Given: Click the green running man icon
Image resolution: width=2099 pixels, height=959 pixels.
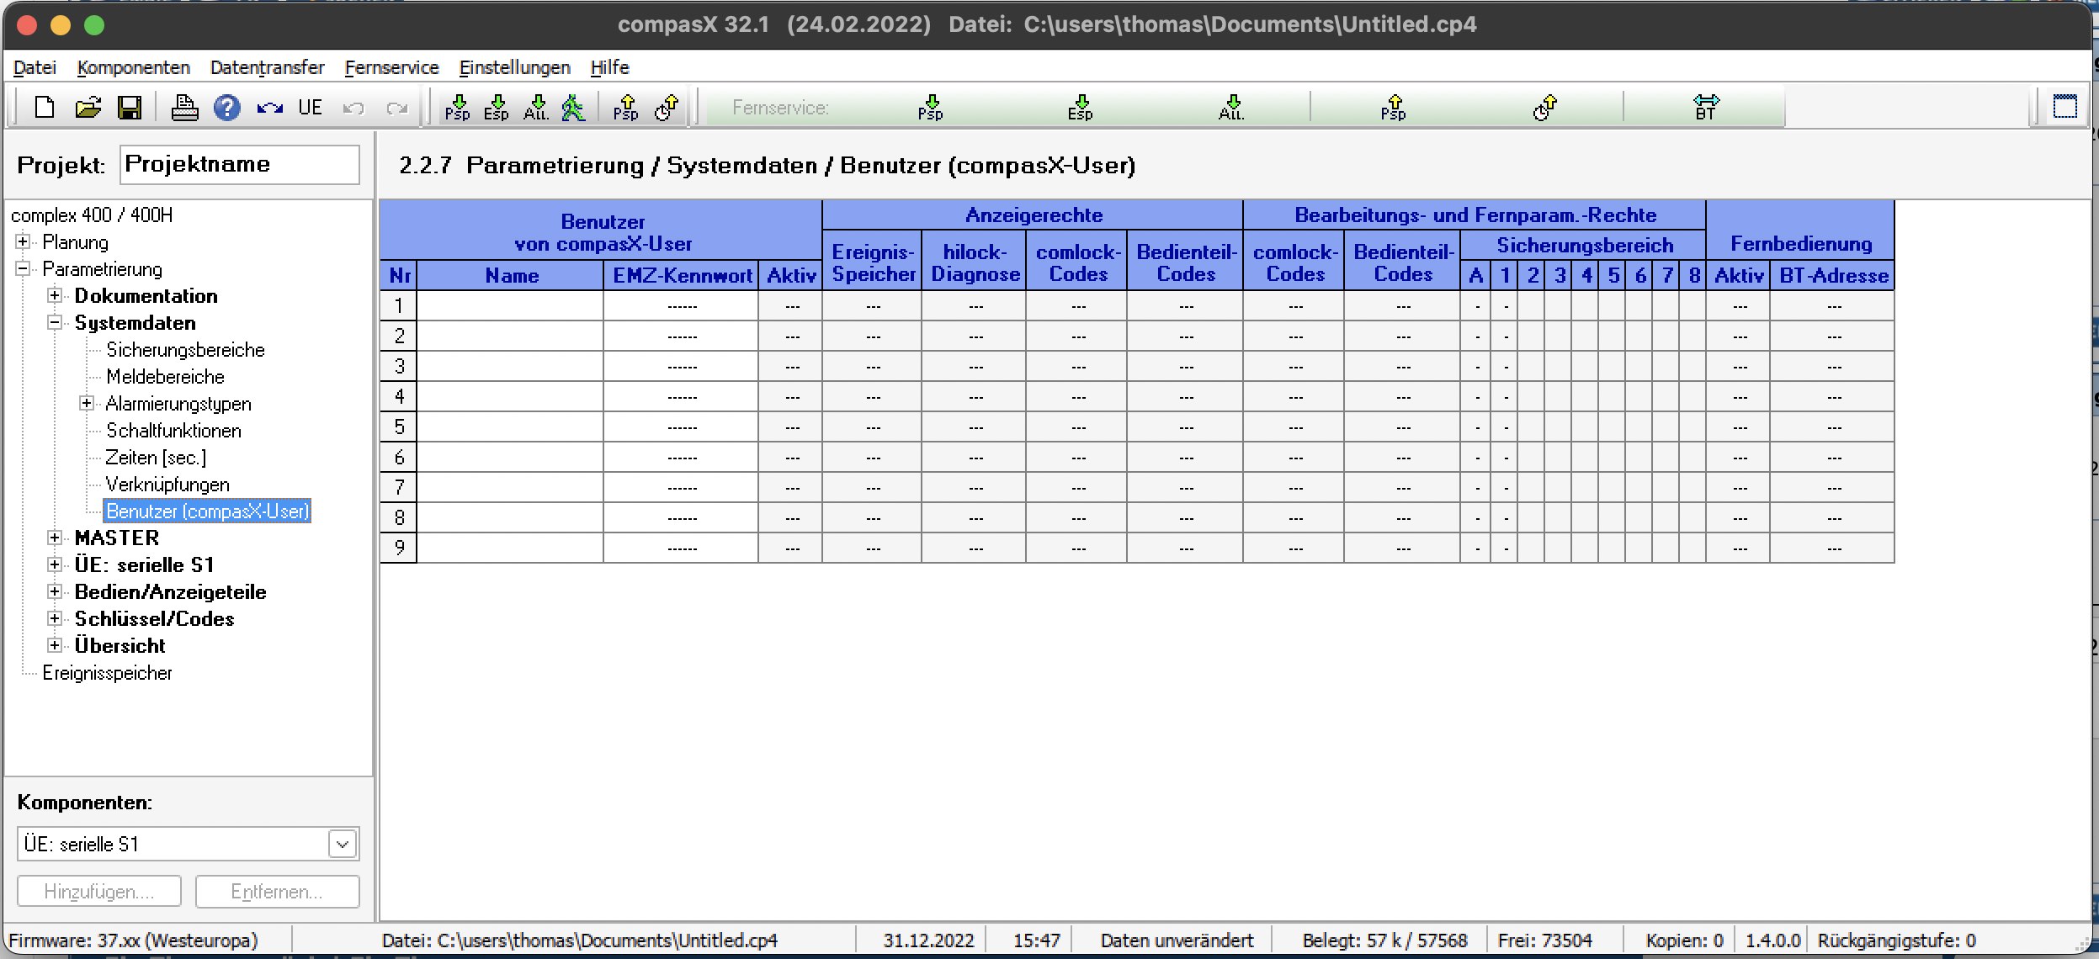Looking at the screenshot, I should click(x=573, y=108).
